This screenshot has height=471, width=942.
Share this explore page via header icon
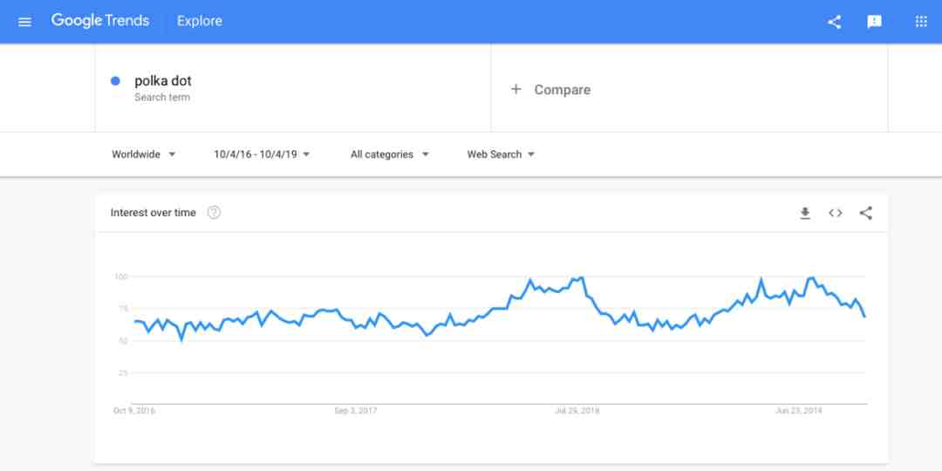tap(834, 22)
